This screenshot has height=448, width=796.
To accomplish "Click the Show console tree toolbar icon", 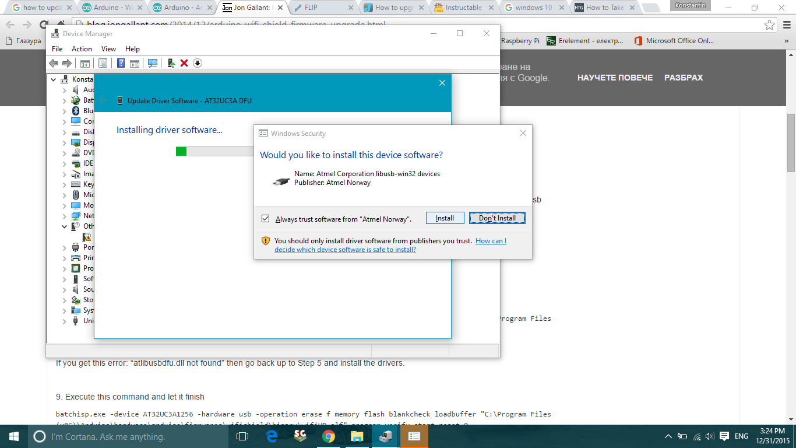I will 84,62.
